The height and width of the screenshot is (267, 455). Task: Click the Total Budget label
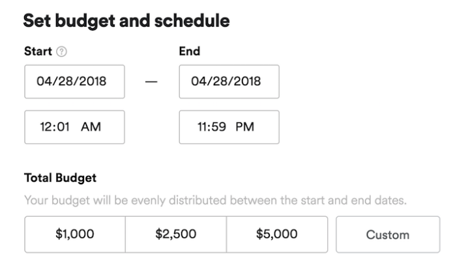[60, 177]
